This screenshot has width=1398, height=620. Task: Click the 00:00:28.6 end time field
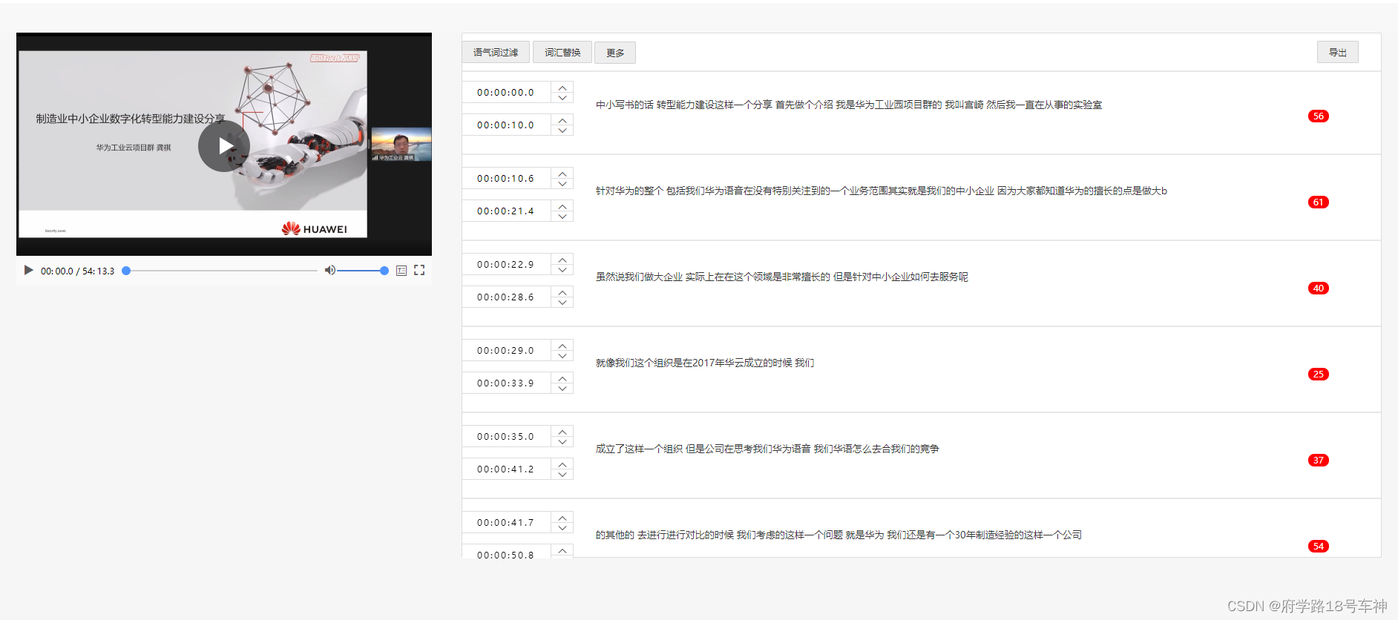pyautogui.click(x=506, y=297)
